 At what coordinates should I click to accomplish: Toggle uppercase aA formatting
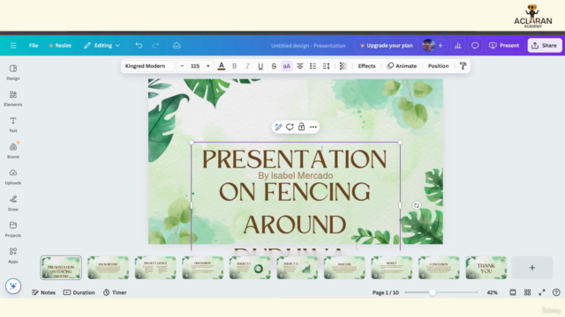287,66
